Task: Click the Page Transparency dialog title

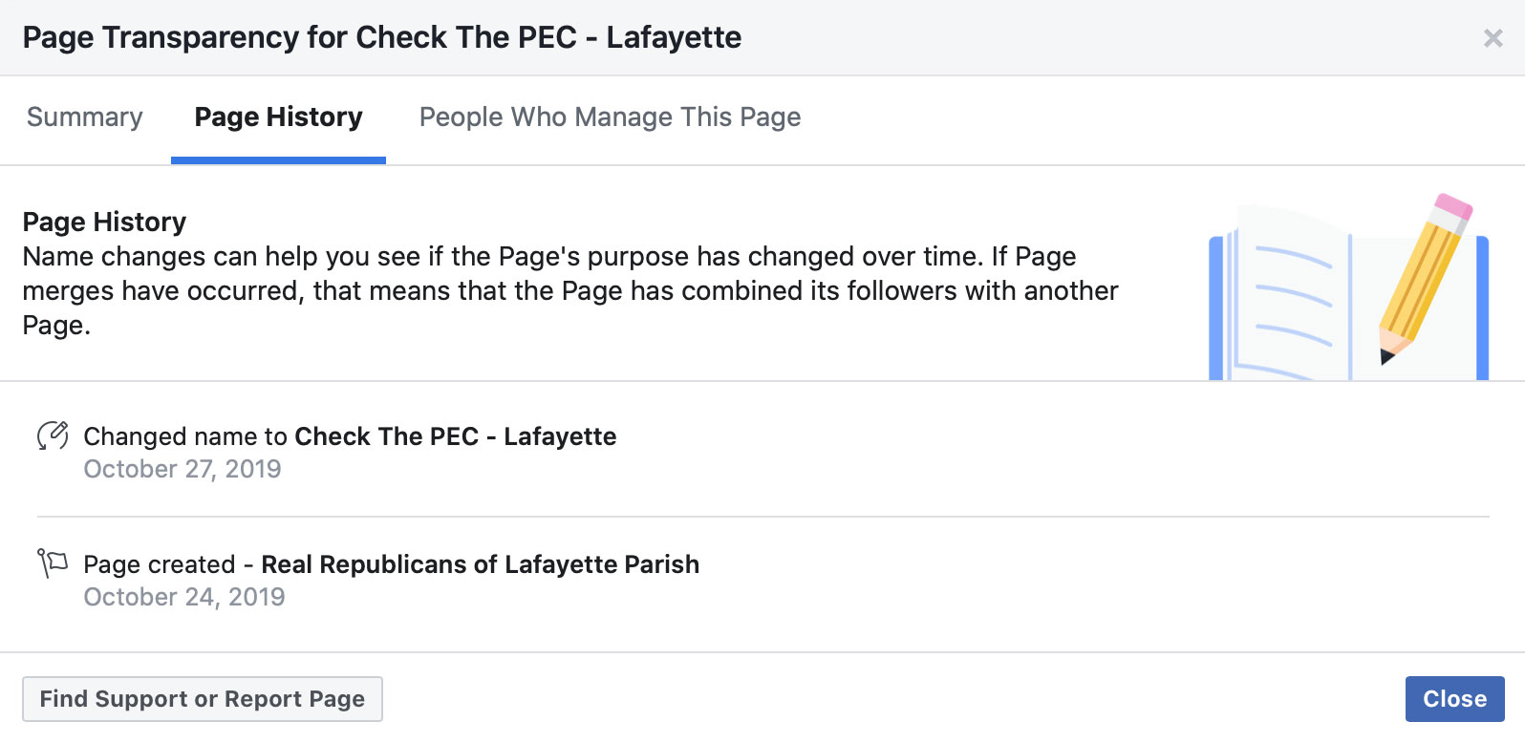Action: pos(381,37)
